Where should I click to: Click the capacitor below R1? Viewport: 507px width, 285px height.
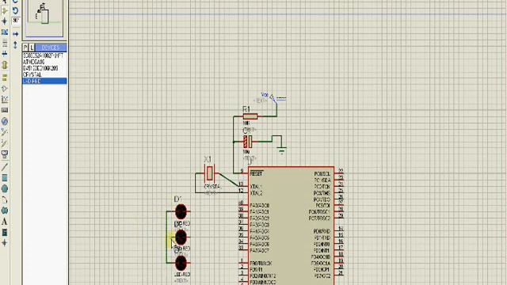[x=248, y=142]
